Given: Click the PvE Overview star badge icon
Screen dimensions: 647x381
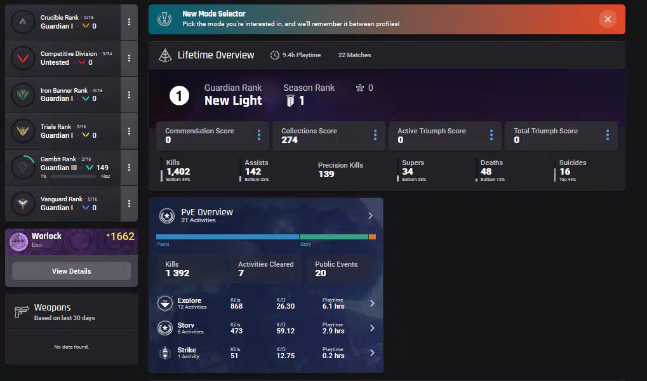Looking at the screenshot, I should [x=167, y=215].
